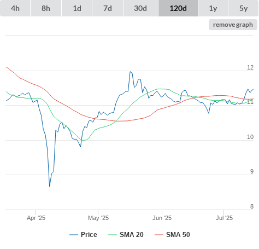Switch chart to 1y range
Image resolution: width=259 pixels, height=249 pixels.
tap(213, 8)
